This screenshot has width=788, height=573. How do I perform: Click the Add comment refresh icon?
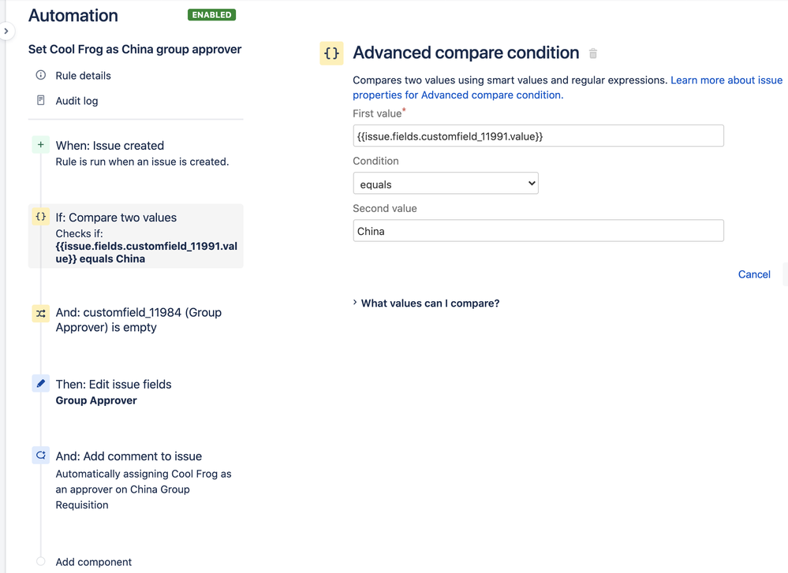click(41, 456)
